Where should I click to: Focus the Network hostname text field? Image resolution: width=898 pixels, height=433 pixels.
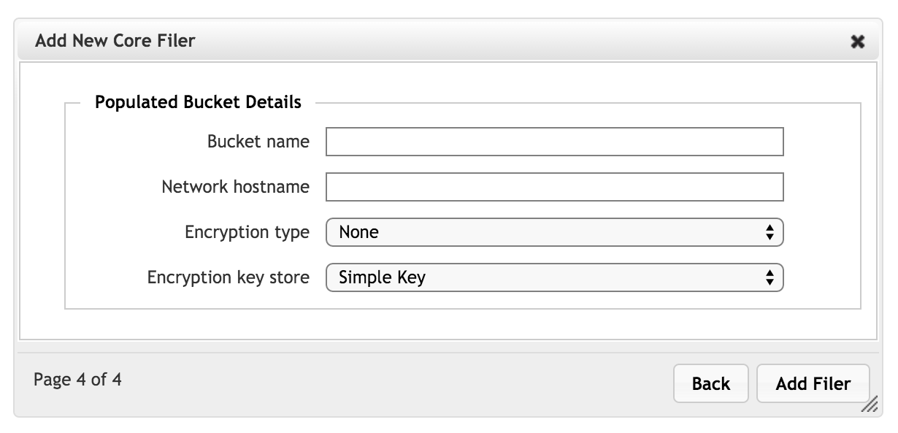(x=554, y=187)
